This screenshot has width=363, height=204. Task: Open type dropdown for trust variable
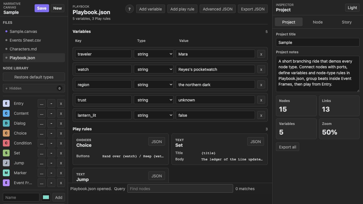154,100
